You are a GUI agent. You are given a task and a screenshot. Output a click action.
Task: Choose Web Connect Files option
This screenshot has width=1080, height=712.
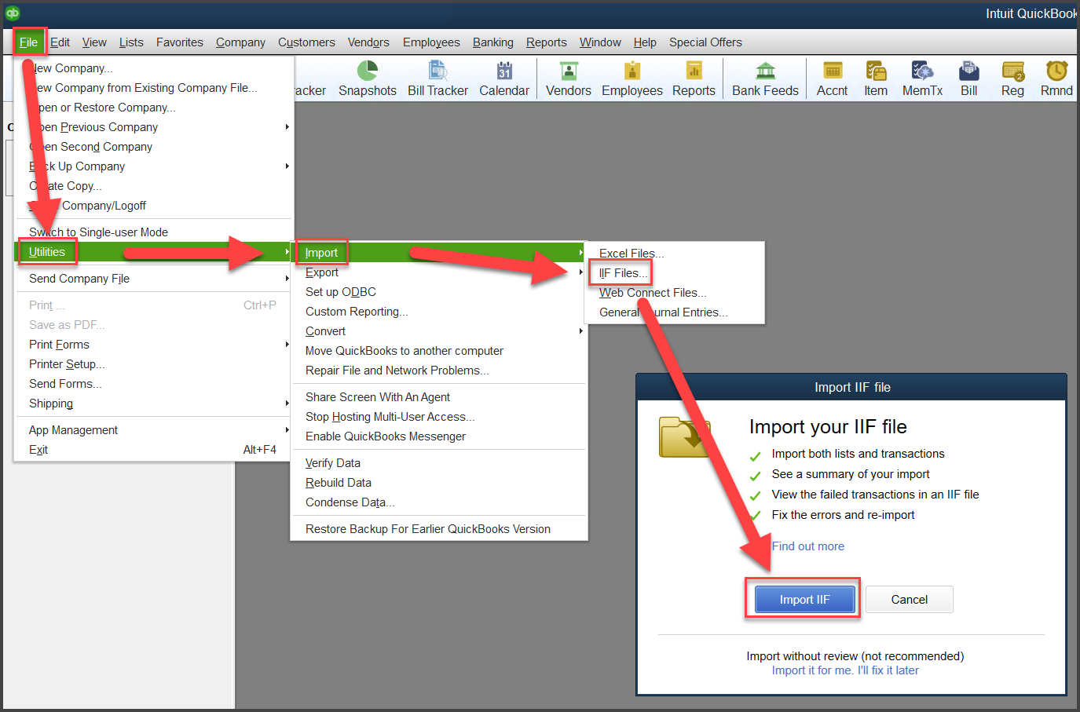pos(675,293)
